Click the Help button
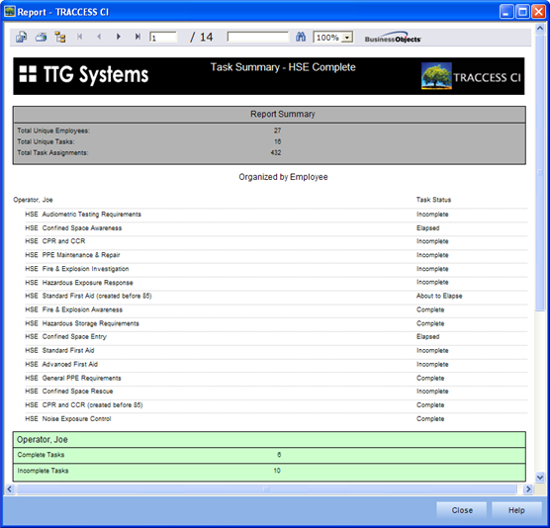 [x=516, y=510]
